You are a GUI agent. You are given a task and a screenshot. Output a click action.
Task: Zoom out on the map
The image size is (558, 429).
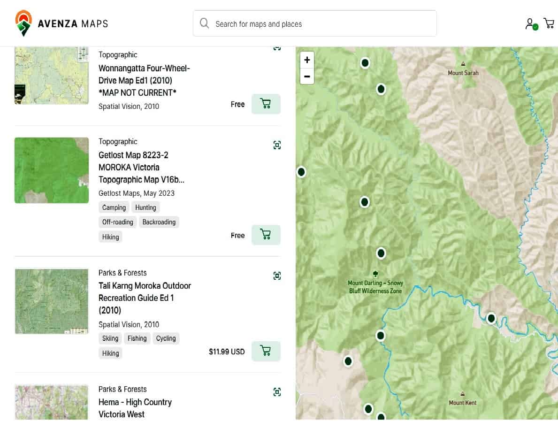[307, 76]
